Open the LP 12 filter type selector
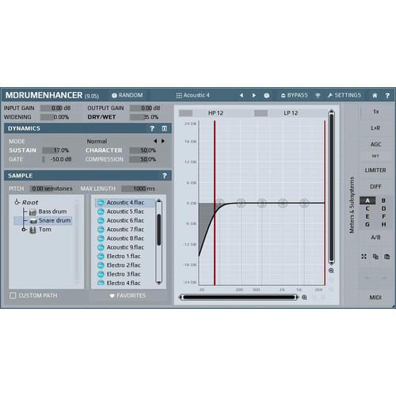Screen dimensions: 396x396 click(x=291, y=113)
